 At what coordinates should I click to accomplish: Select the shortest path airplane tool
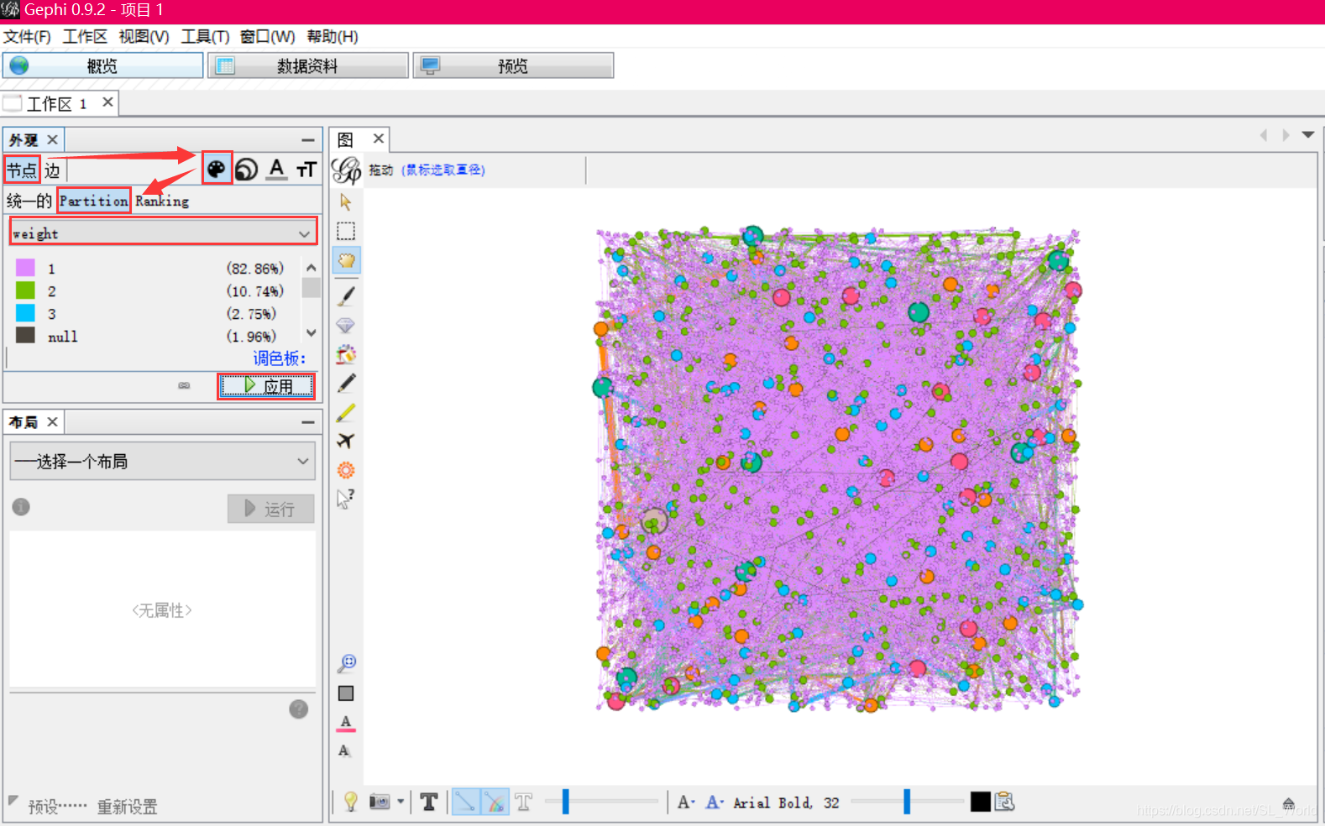[346, 441]
